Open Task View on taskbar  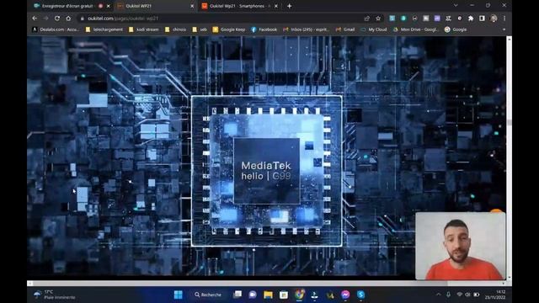tap(237, 295)
